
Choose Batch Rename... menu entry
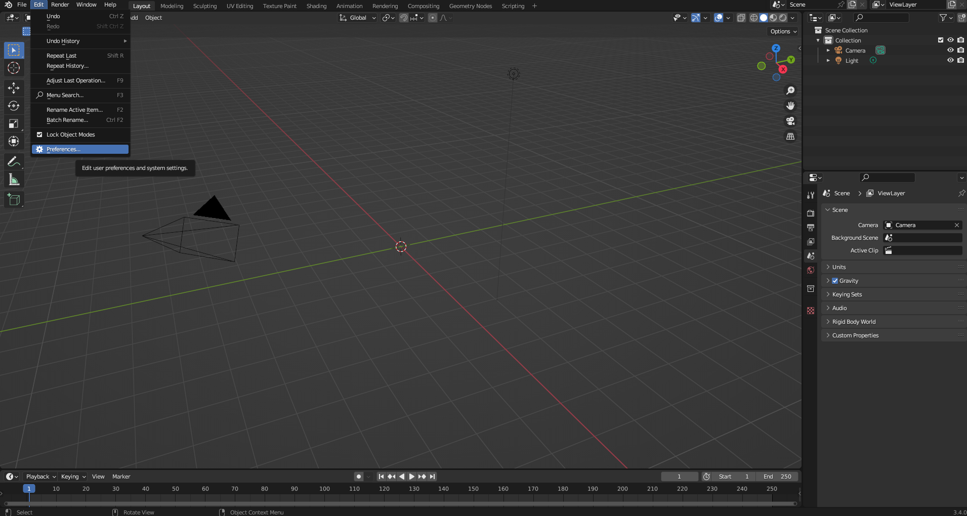click(x=80, y=120)
